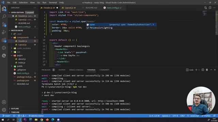
Task: Click the open changes icon in editor toolbar
Action: point(205,8)
